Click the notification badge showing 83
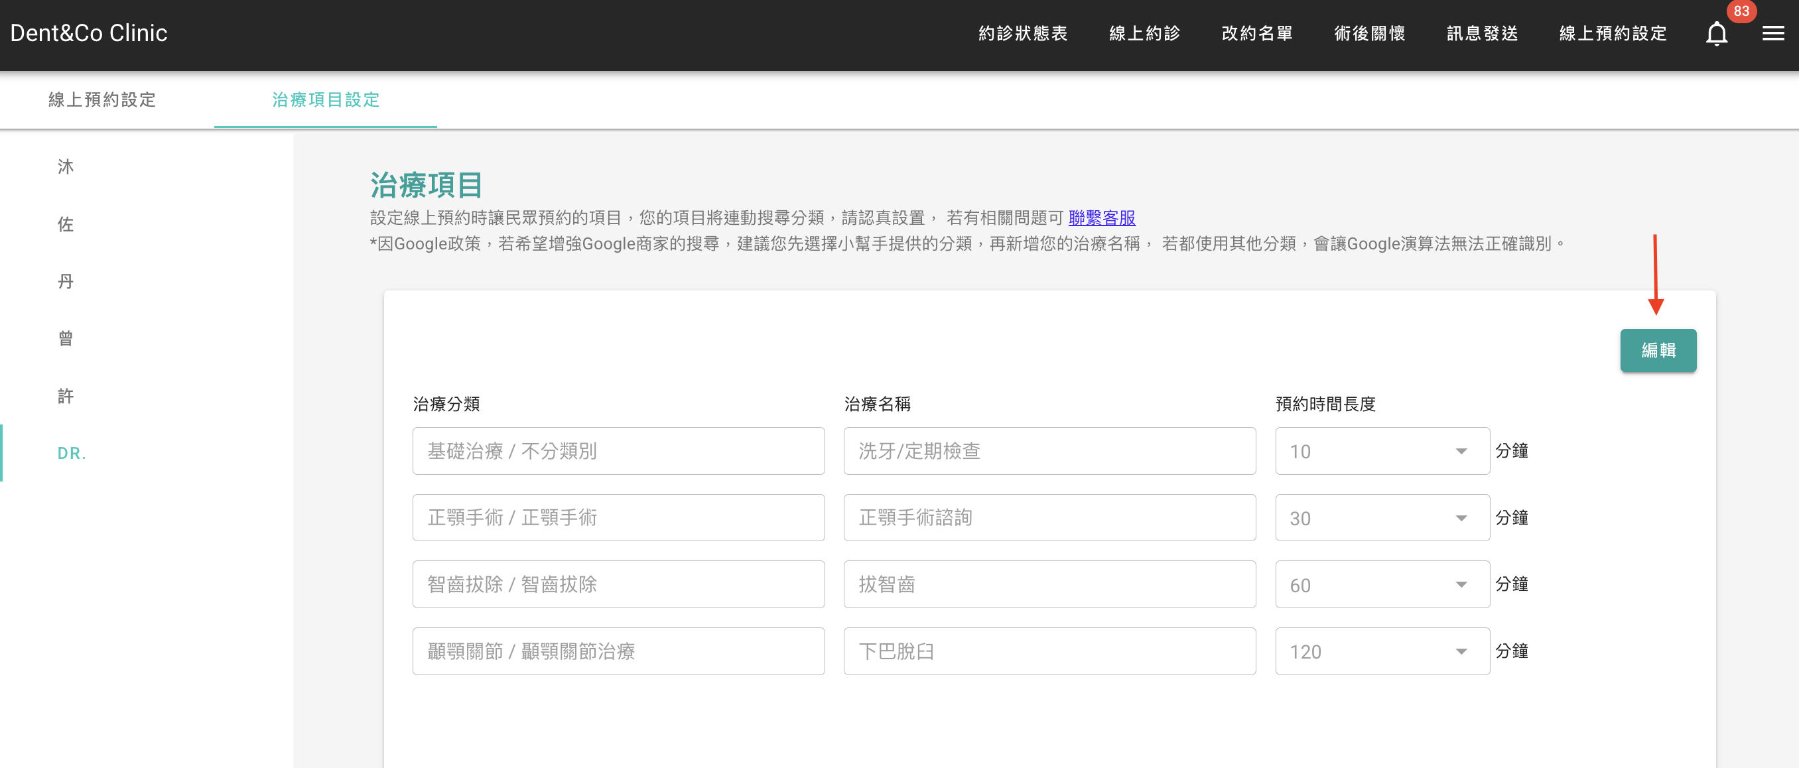 point(1741,11)
